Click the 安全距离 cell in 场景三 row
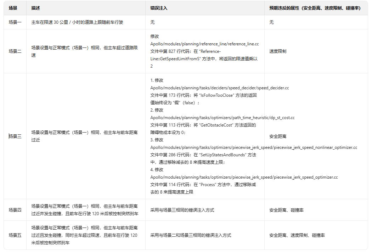372x252 pixels. coord(278,136)
